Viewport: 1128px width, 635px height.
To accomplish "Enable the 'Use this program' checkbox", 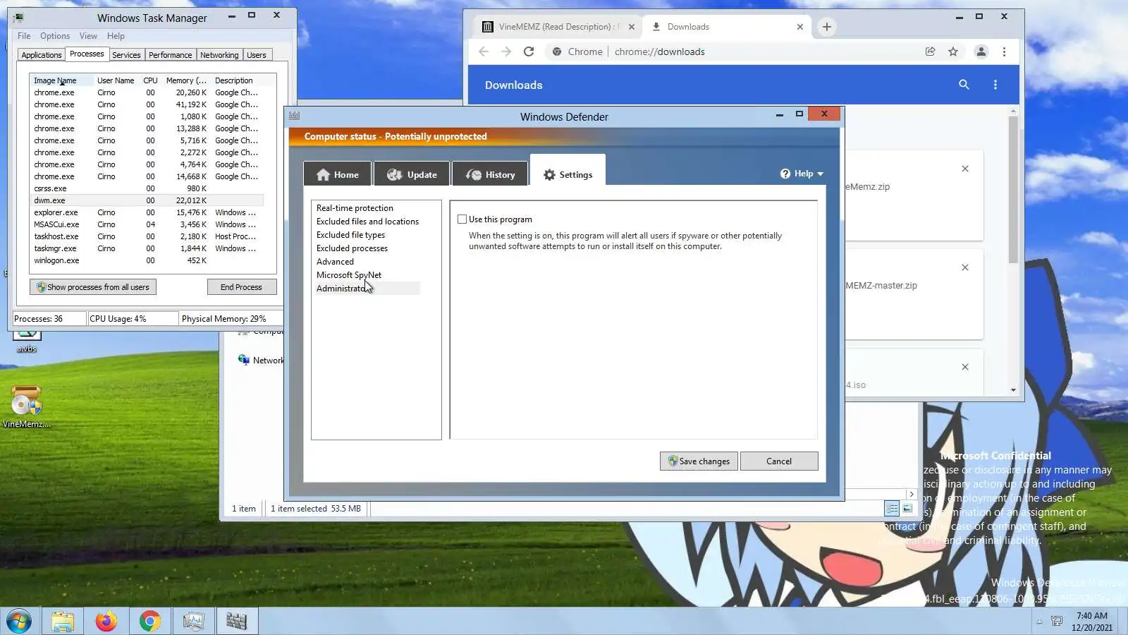I will (462, 219).
